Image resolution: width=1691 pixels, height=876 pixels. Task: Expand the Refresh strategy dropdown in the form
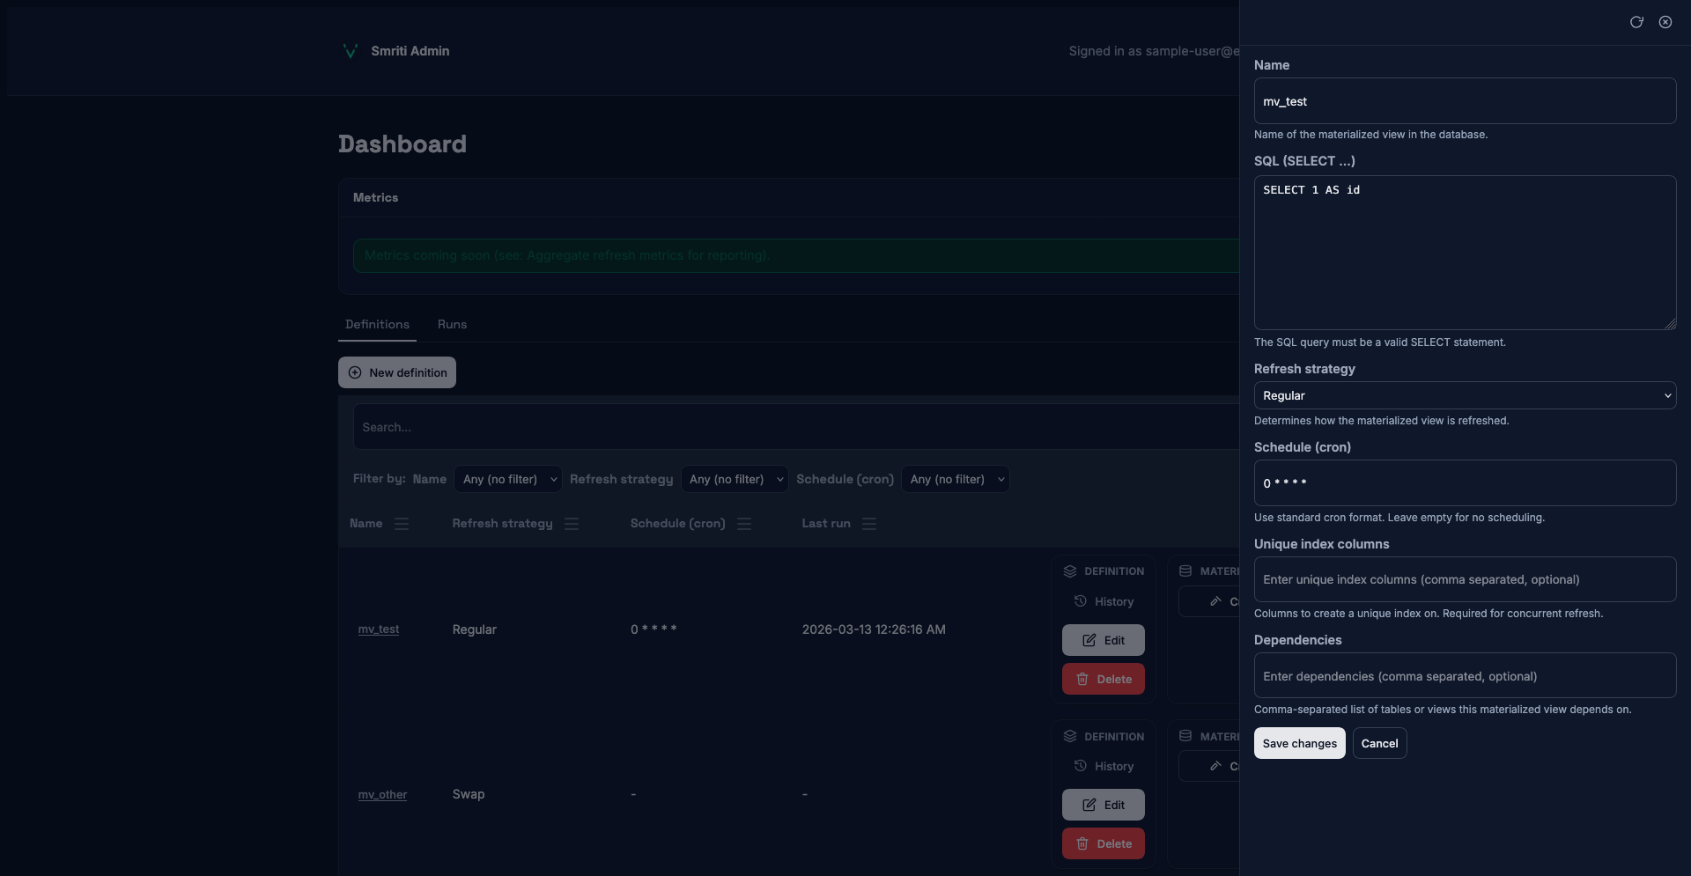(1464, 396)
